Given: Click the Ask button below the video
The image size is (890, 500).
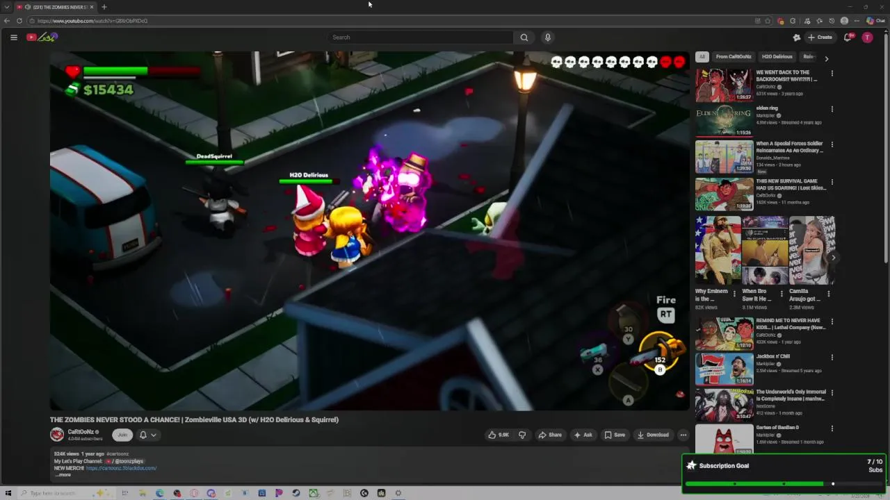Looking at the screenshot, I should [x=583, y=435].
